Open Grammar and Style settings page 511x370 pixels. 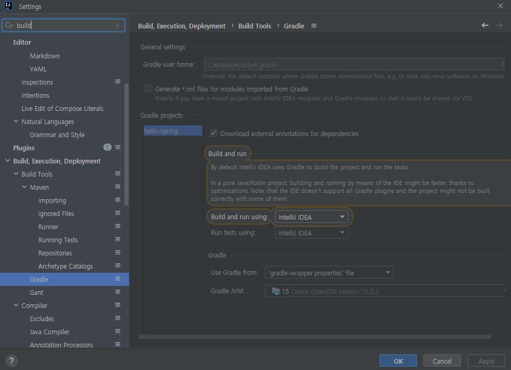click(57, 135)
